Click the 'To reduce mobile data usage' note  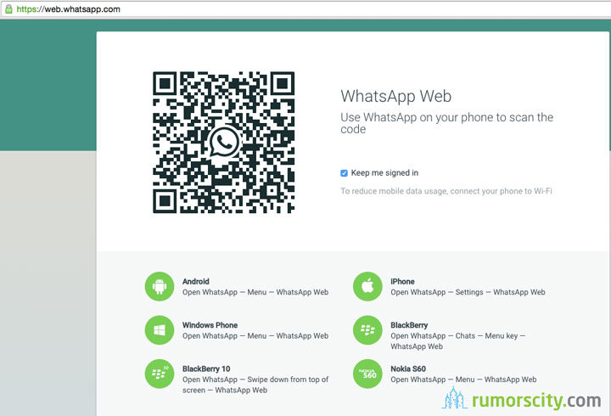(446, 191)
